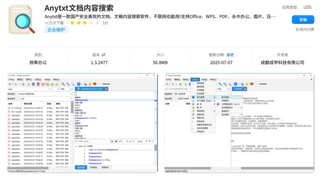Image resolution: width=322 pixels, height=177 pixels.
Task: In settings window, click yellow star toolbar icon
Action: pyautogui.click(x=247, y=84)
